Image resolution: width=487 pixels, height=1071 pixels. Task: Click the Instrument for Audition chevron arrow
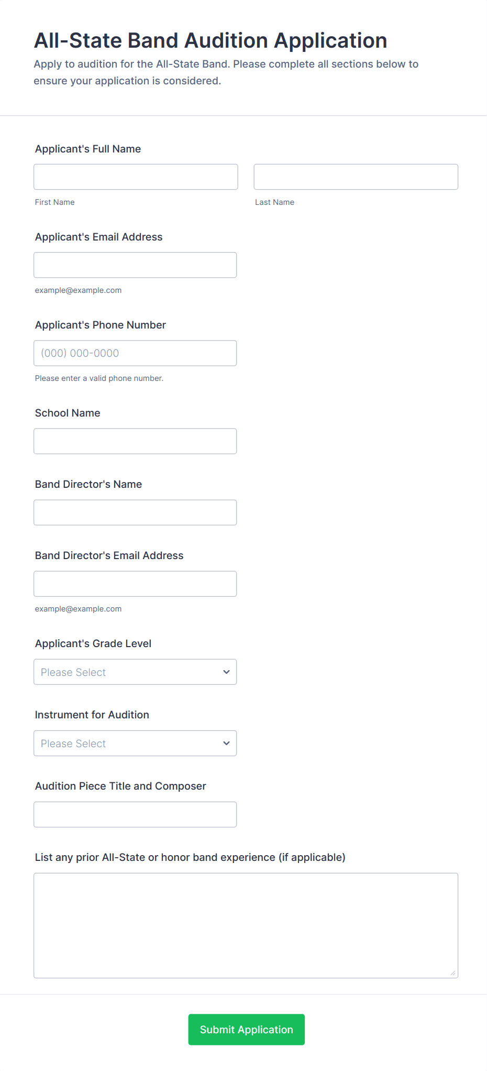(226, 743)
